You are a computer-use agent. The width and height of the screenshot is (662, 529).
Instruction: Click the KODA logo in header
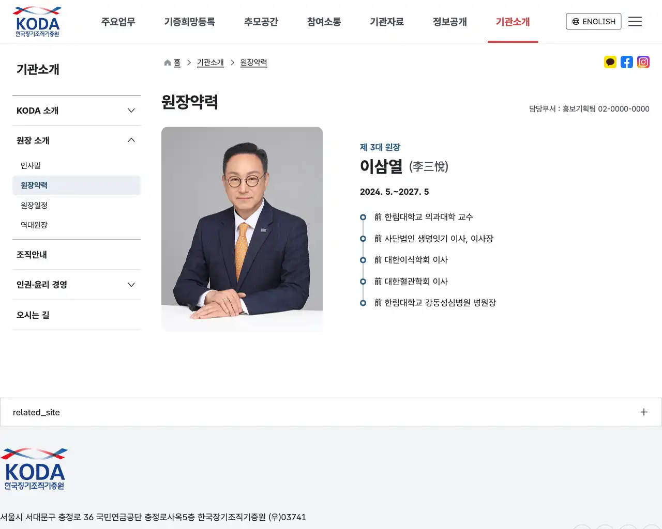[x=36, y=21]
